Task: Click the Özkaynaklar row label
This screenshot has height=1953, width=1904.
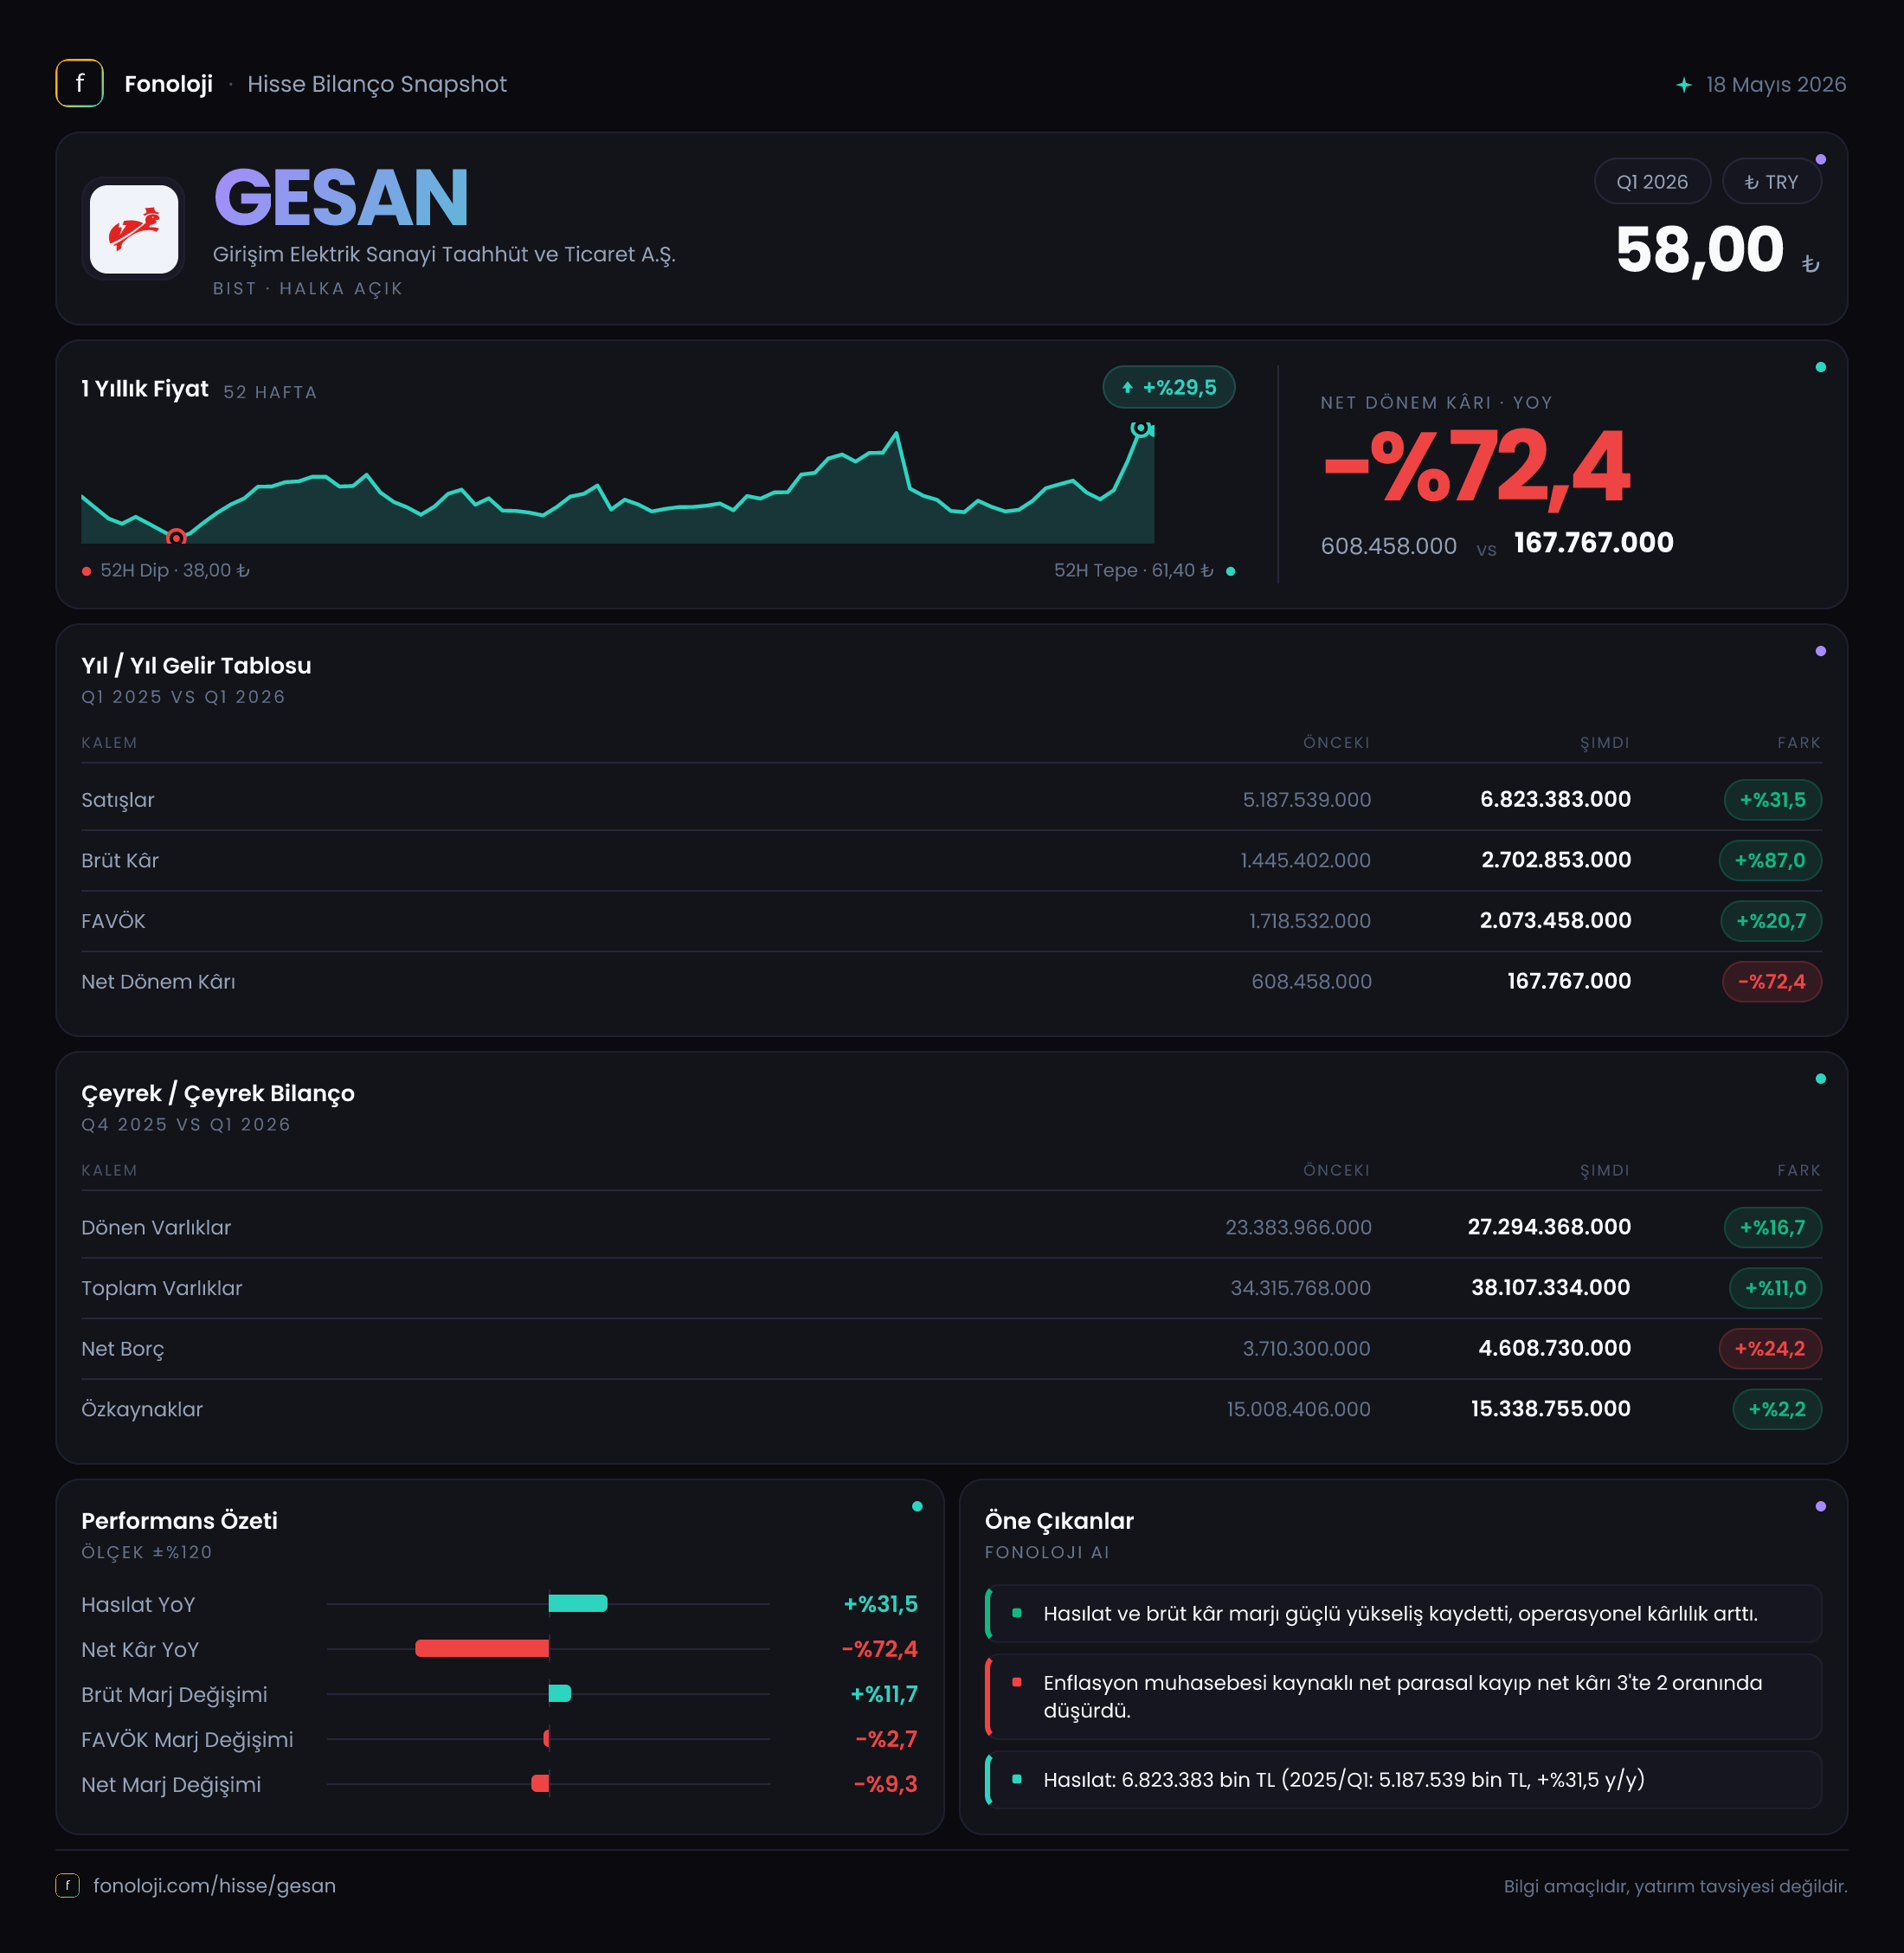Action: click(142, 1409)
